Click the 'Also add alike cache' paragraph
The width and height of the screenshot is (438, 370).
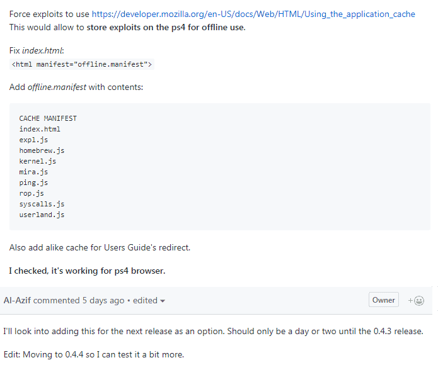coord(100,247)
